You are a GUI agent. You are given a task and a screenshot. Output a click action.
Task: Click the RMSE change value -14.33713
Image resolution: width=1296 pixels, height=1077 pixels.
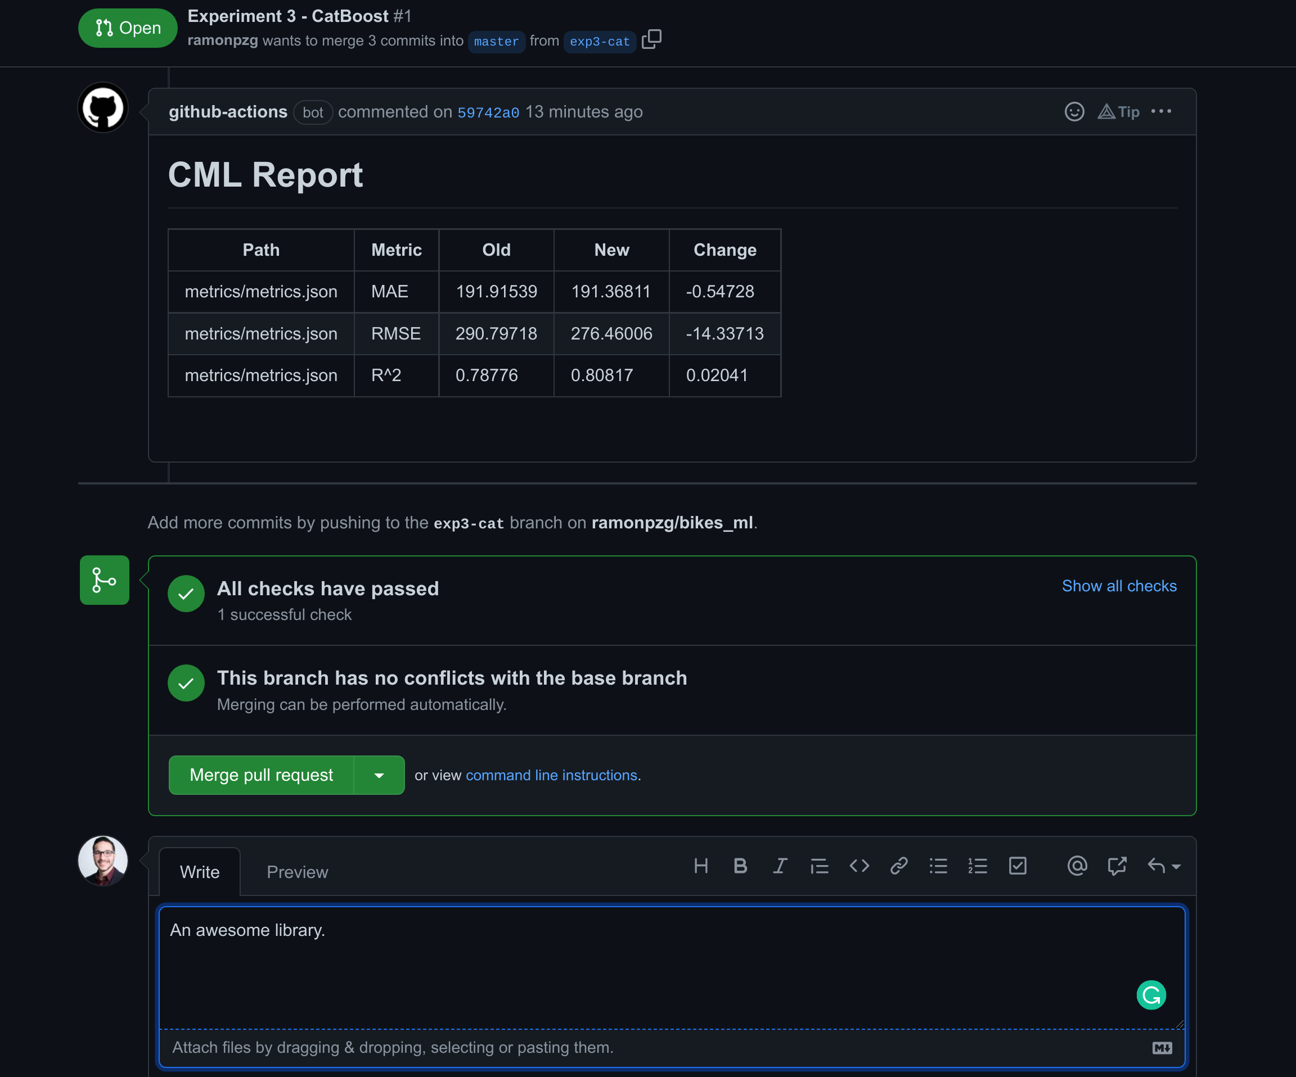724,333
